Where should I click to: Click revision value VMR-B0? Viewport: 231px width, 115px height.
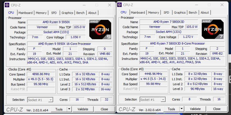[105, 54]
